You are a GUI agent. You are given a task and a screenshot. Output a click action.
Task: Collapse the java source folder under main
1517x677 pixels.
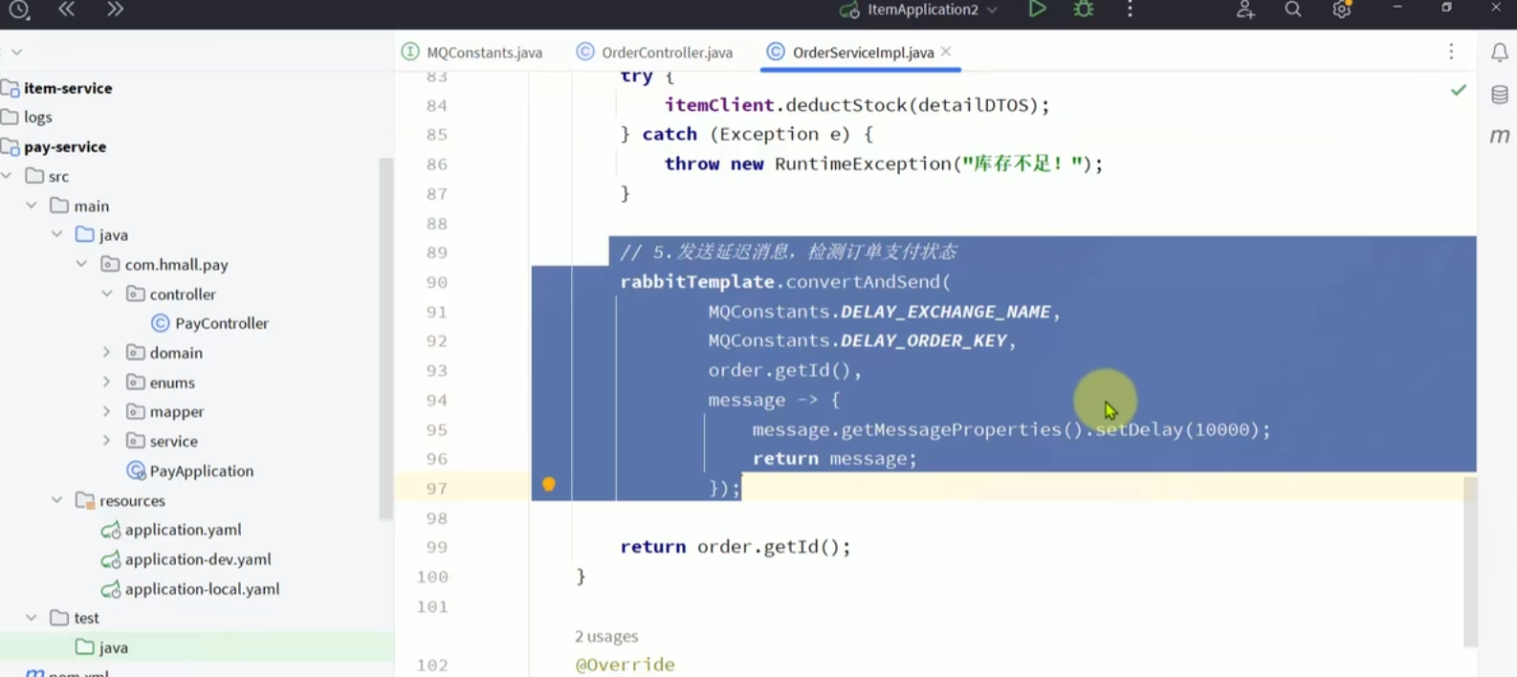pos(56,234)
